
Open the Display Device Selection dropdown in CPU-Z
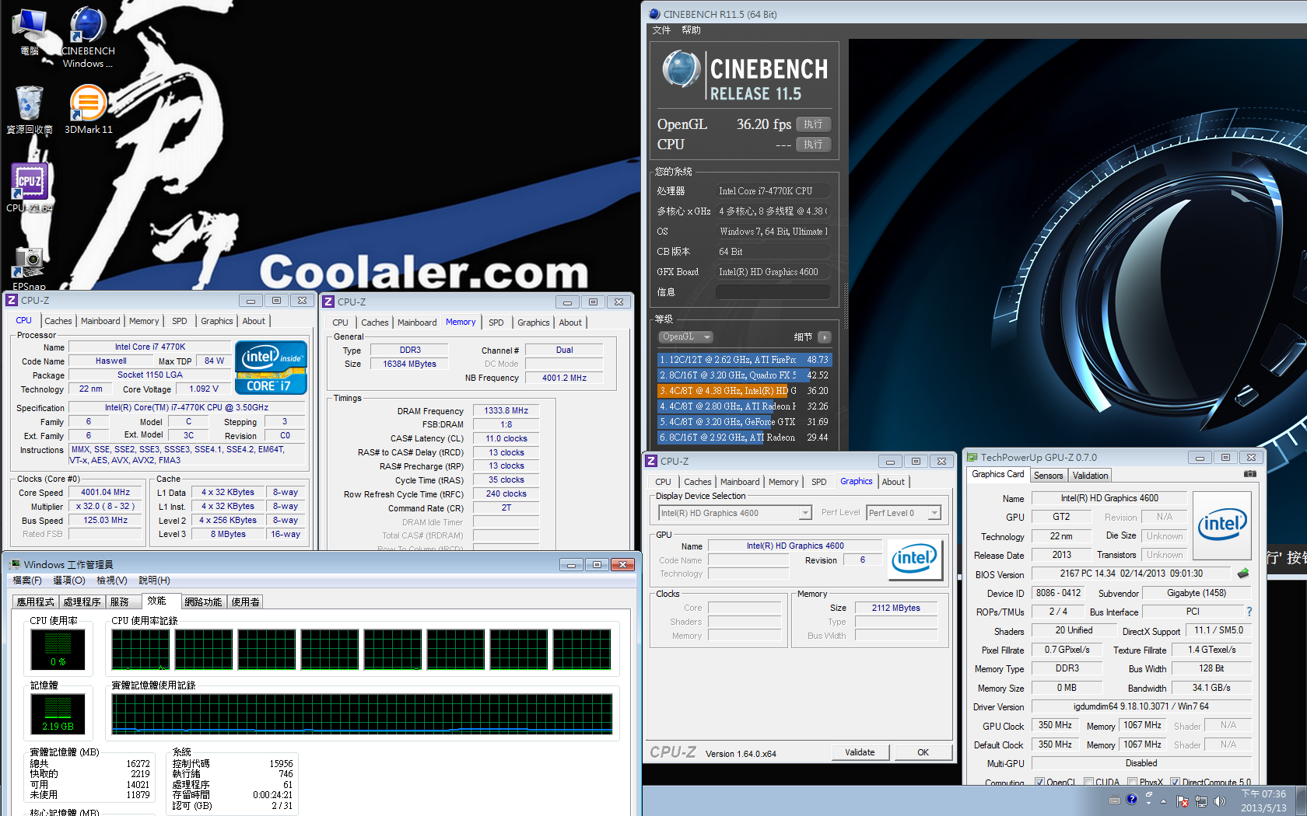click(735, 513)
